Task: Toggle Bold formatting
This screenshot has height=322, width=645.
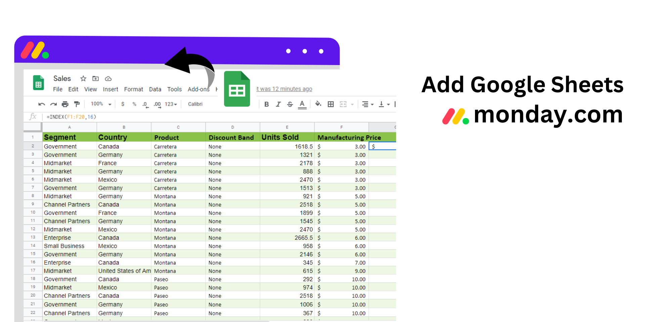Action: (266, 104)
